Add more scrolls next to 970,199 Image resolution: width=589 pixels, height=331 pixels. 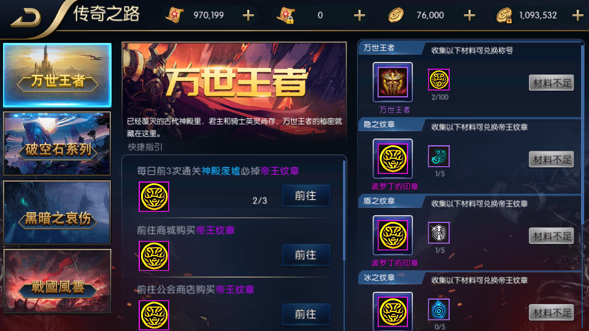(248, 15)
